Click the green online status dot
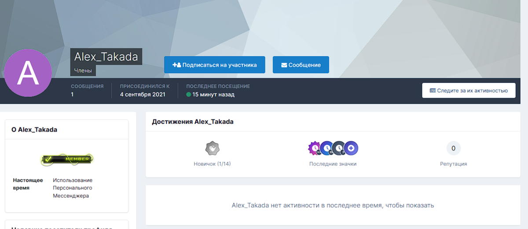This screenshot has height=229, width=528. tap(188, 94)
